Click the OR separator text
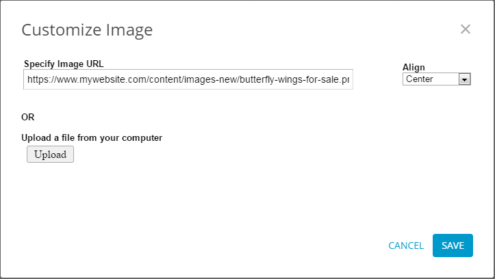 (28, 117)
